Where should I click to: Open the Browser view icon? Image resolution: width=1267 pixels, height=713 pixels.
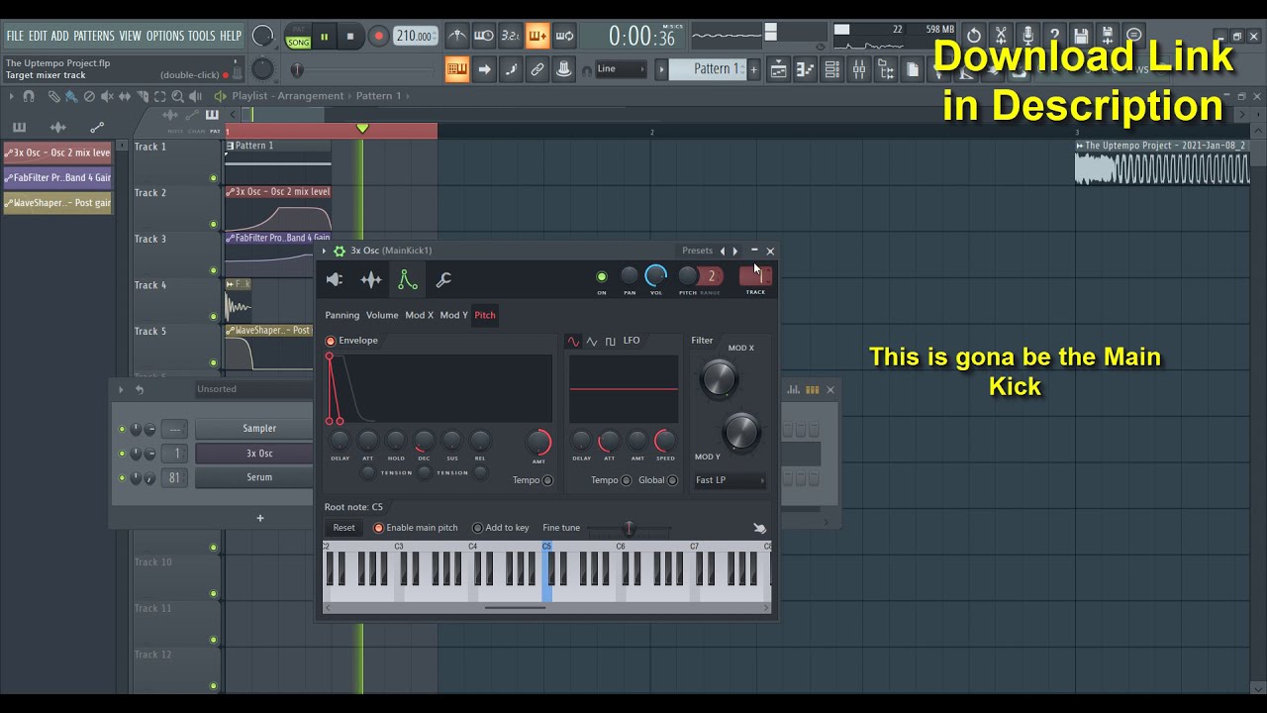(x=886, y=69)
